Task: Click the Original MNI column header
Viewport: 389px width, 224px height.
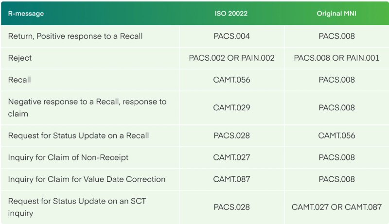Action: [336, 14]
